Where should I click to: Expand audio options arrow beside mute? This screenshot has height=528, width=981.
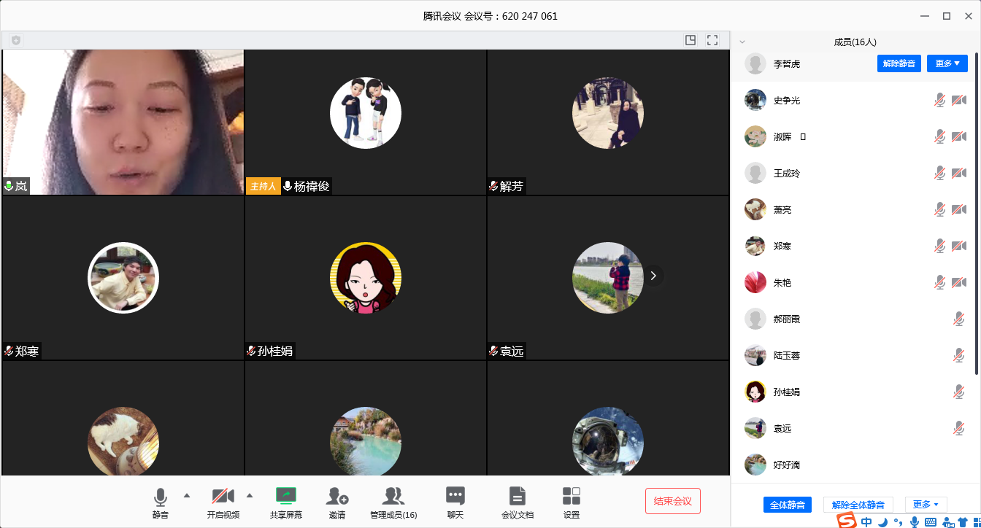[187, 495]
